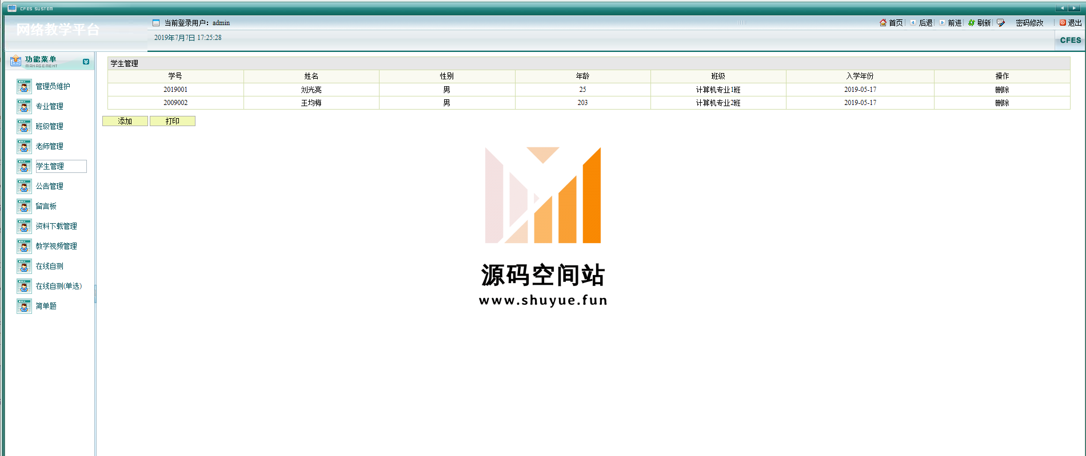Click the 入学年份 column header
Image resolution: width=1086 pixels, height=456 pixels.
(860, 76)
